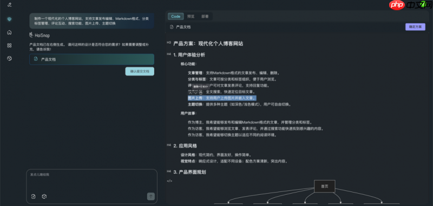Viewport: 433px width, 206px height.
Task: Switch to the Code tab
Action: pos(175,17)
